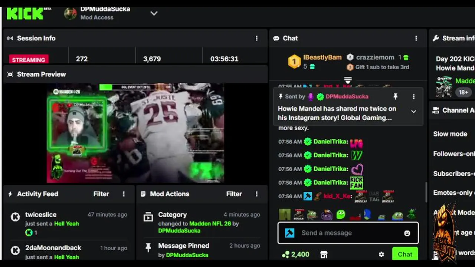Screen dimensions: 475x267
Task: Click the Message Pinned pin icon
Action: click(148, 248)
